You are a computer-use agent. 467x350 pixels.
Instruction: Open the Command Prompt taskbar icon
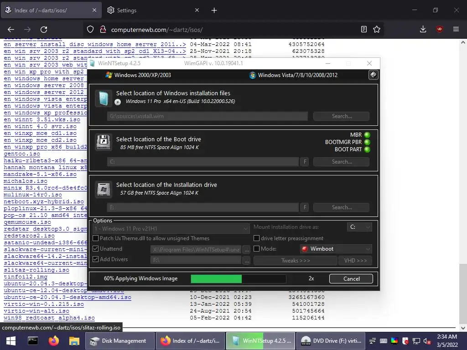point(33,341)
